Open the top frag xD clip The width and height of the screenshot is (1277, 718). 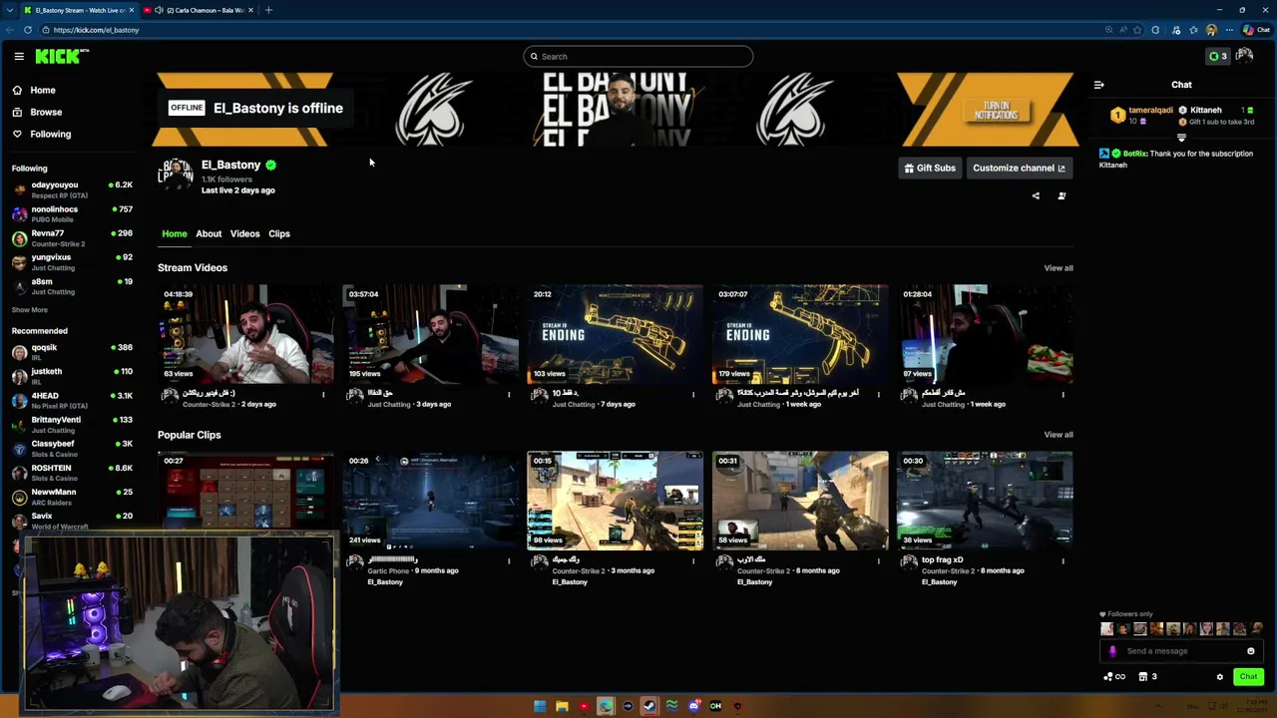pos(986,501)
